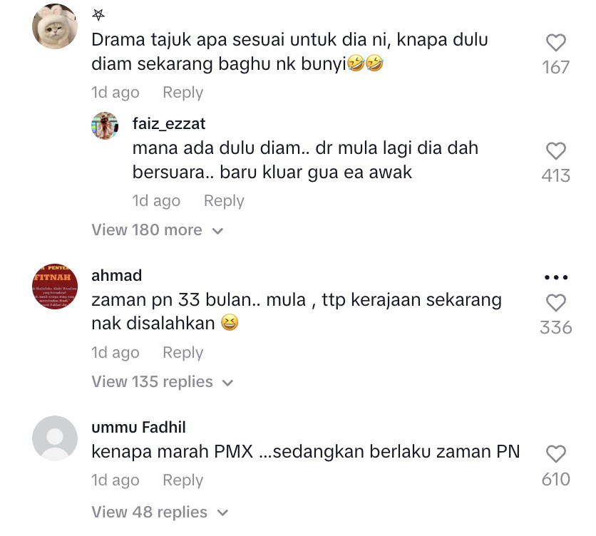Reply to faiz_ezzat's comment

click(224, 201)
